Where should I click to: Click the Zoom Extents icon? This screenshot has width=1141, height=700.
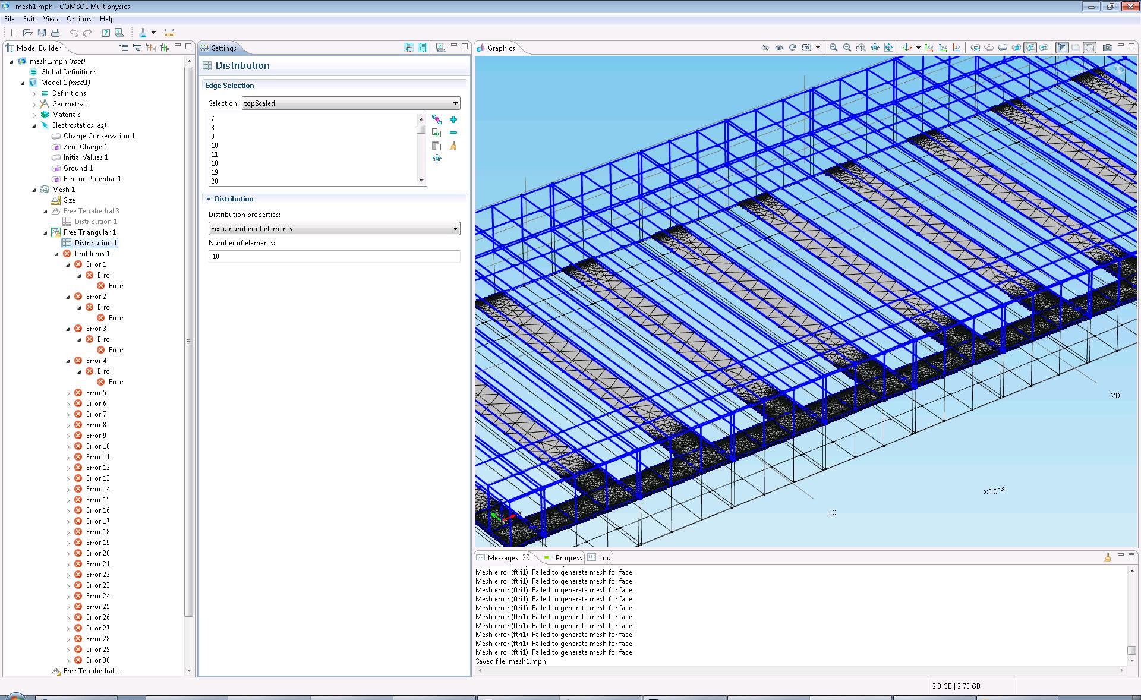point(889,48)
